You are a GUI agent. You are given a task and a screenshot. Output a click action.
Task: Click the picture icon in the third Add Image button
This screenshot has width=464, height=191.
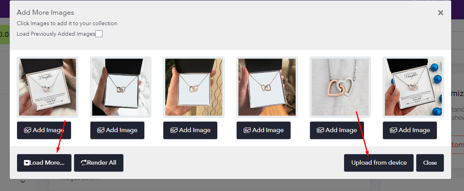[174, 130]
